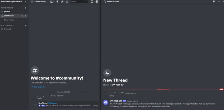This screenshot has width=224, height=110.
Task: Click the BOT tag beside thread username
Action: pos(124,101)
